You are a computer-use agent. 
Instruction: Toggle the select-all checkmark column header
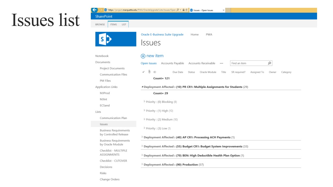point(143,72)
